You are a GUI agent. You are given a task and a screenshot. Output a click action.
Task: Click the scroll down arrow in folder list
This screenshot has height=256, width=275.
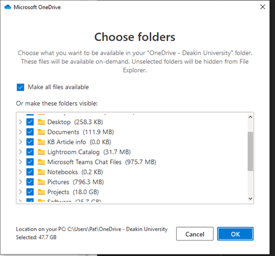tap(250, 199)
